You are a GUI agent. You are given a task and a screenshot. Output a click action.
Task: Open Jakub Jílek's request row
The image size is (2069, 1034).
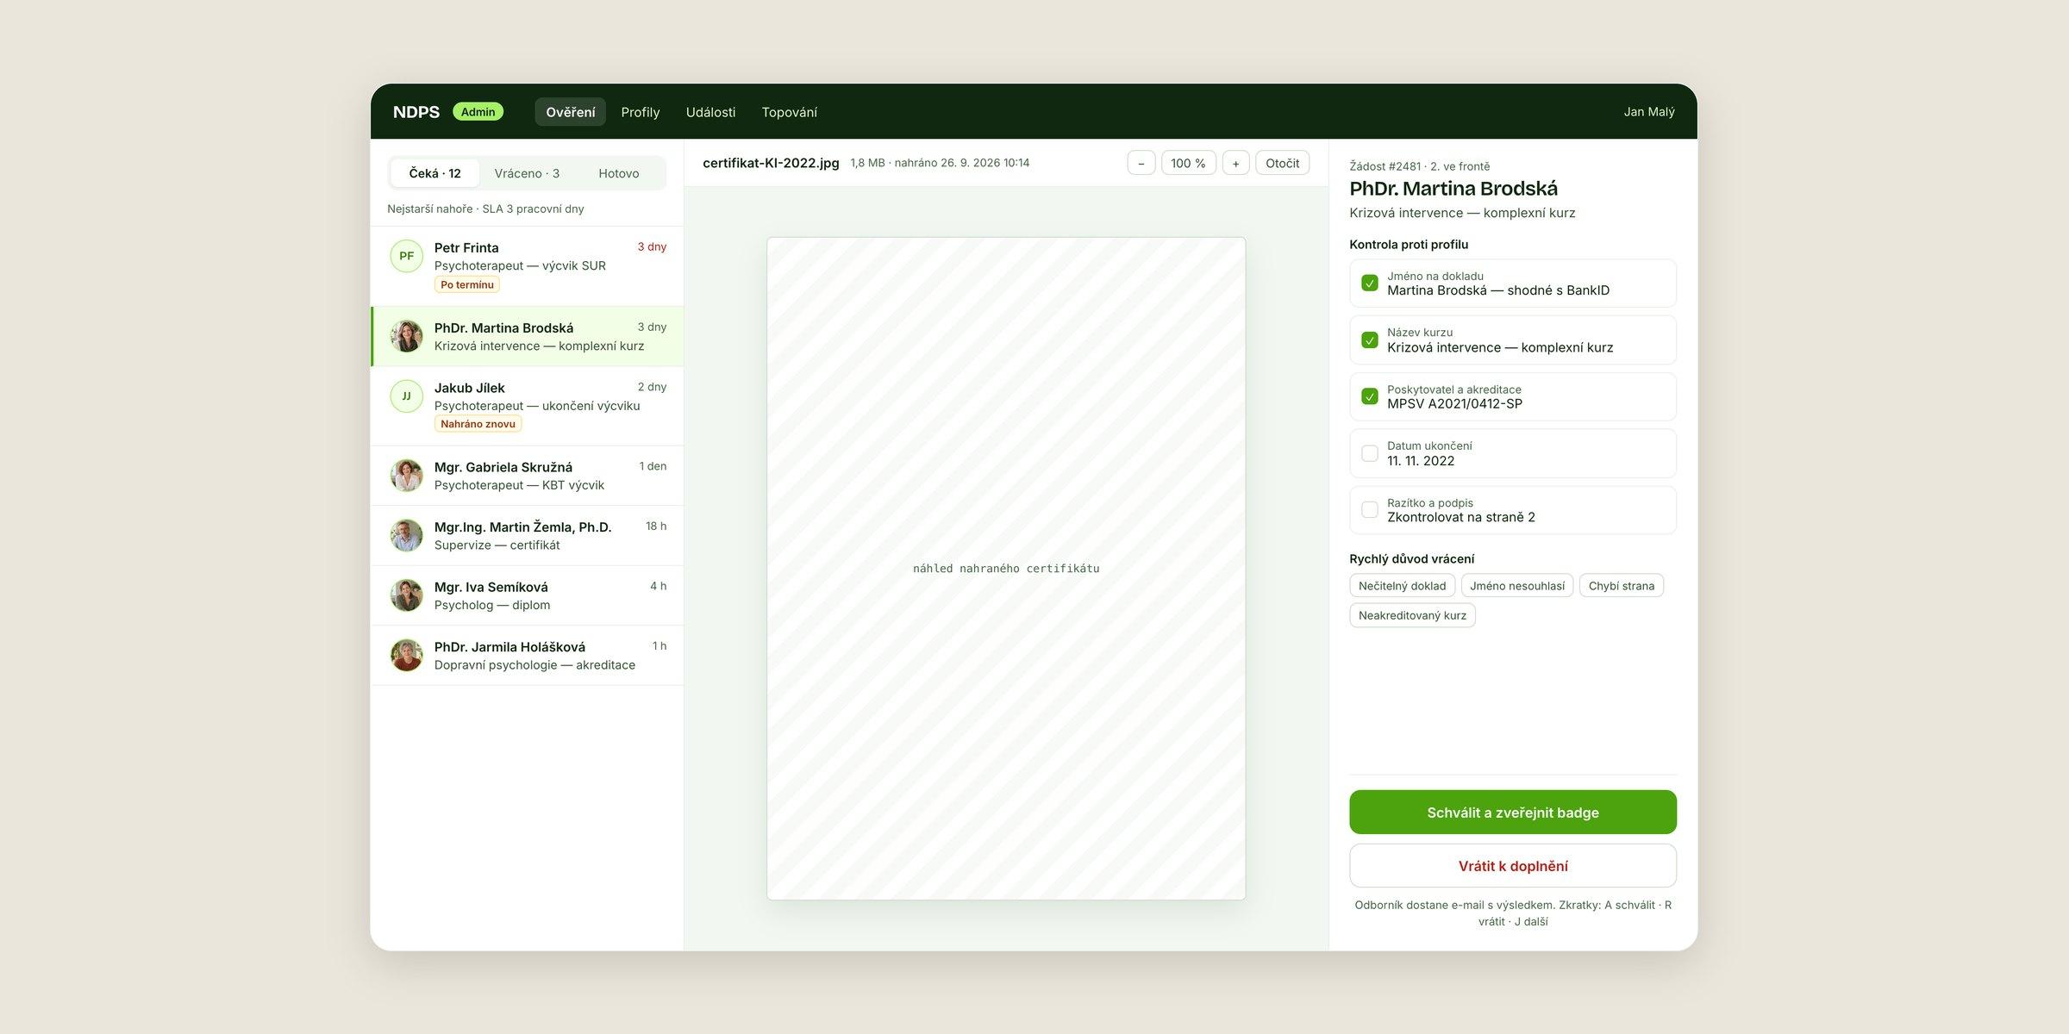coord(528,406)
